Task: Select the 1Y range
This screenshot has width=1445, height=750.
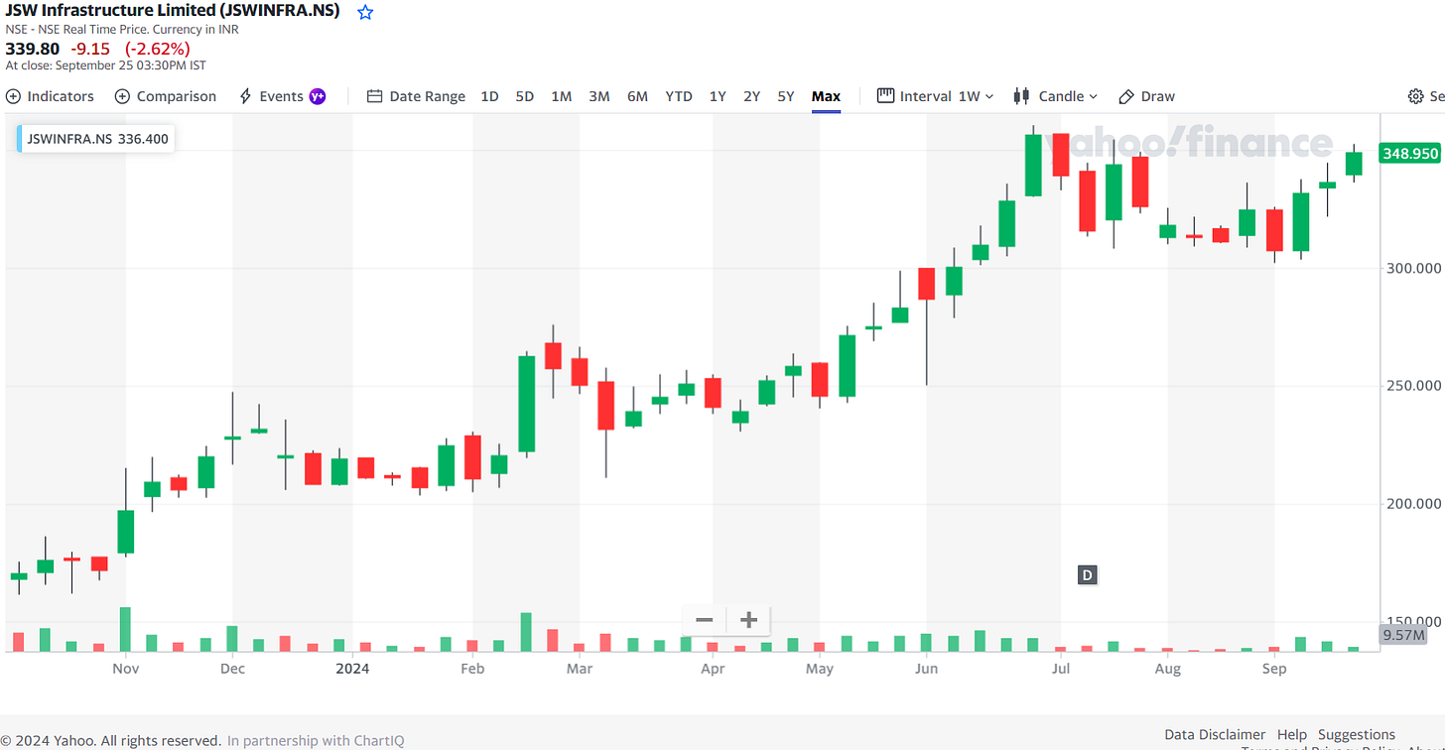Action: pos(718,96)
